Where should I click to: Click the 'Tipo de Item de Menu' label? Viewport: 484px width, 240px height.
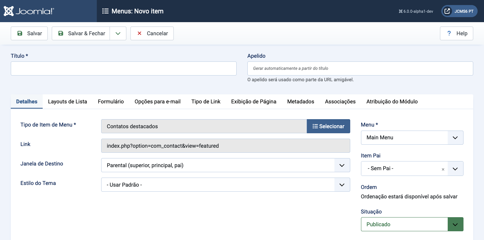(x=48, y=125)
